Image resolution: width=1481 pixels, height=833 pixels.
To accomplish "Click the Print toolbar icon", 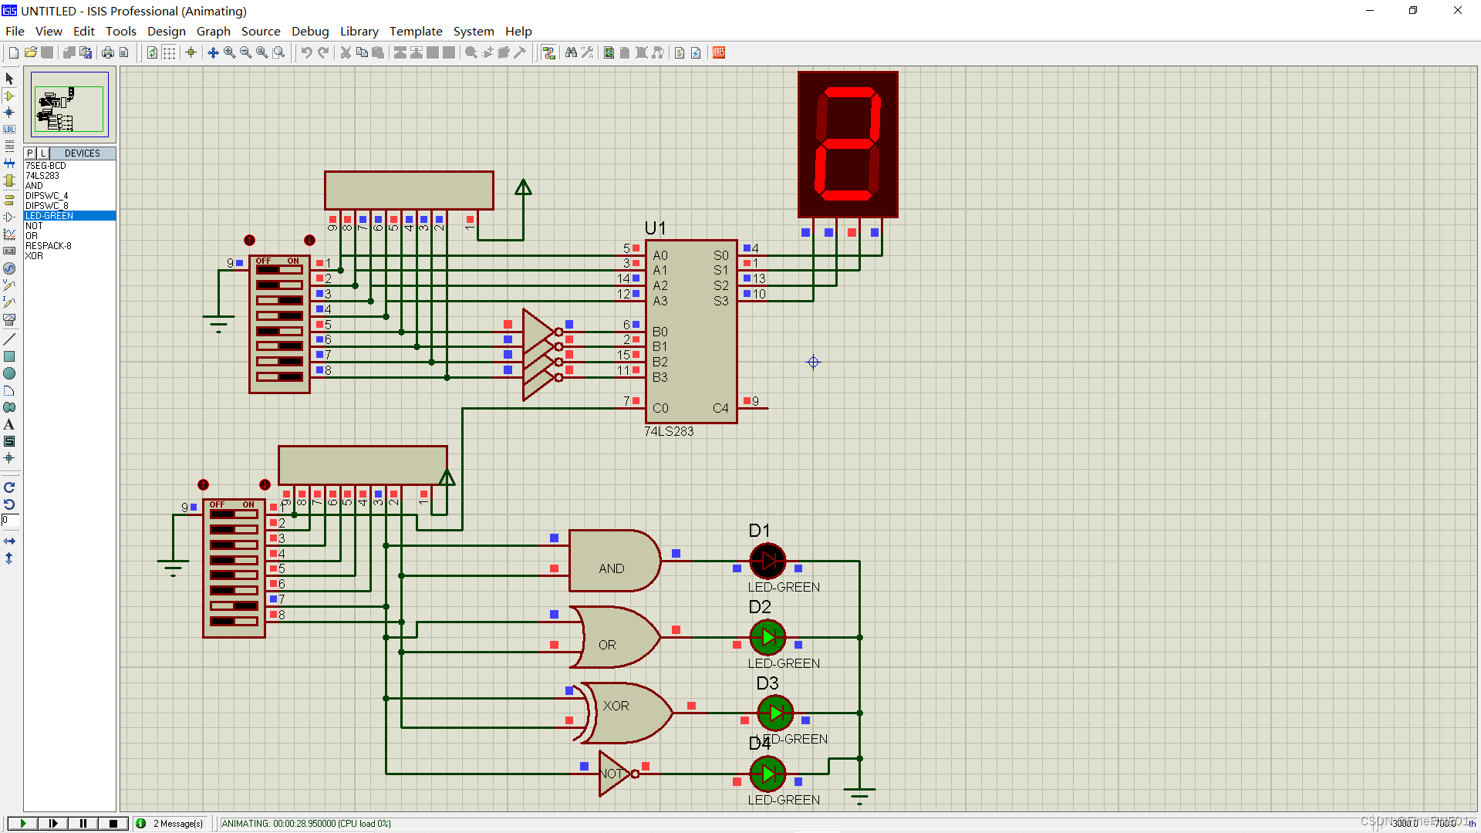I will tap(107, 52).
